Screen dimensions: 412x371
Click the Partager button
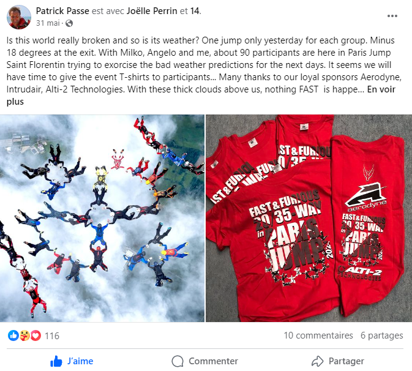[338, 361]
